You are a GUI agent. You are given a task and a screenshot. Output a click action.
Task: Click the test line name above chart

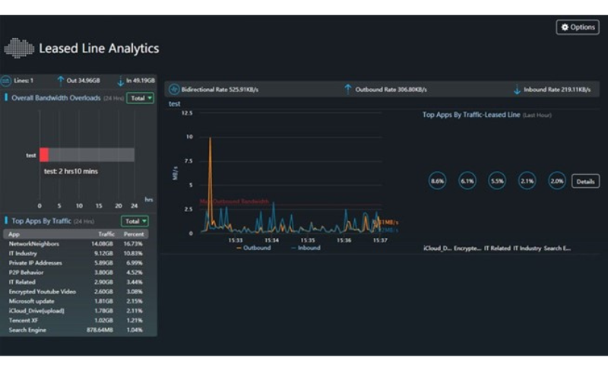(175, 104)
